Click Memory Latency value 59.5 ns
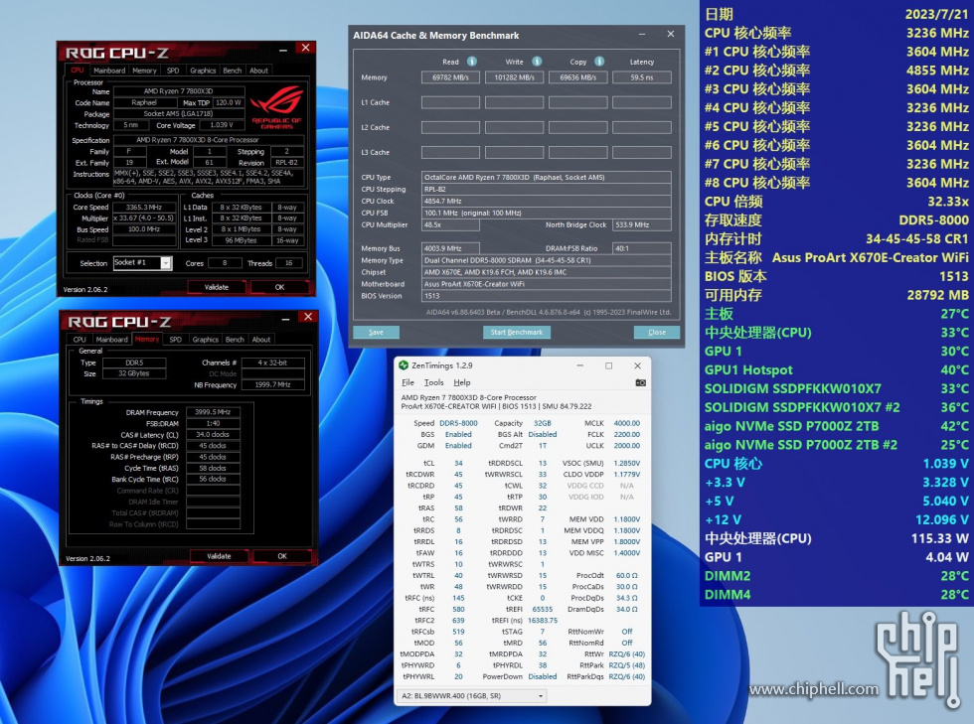 click(642, 77)
